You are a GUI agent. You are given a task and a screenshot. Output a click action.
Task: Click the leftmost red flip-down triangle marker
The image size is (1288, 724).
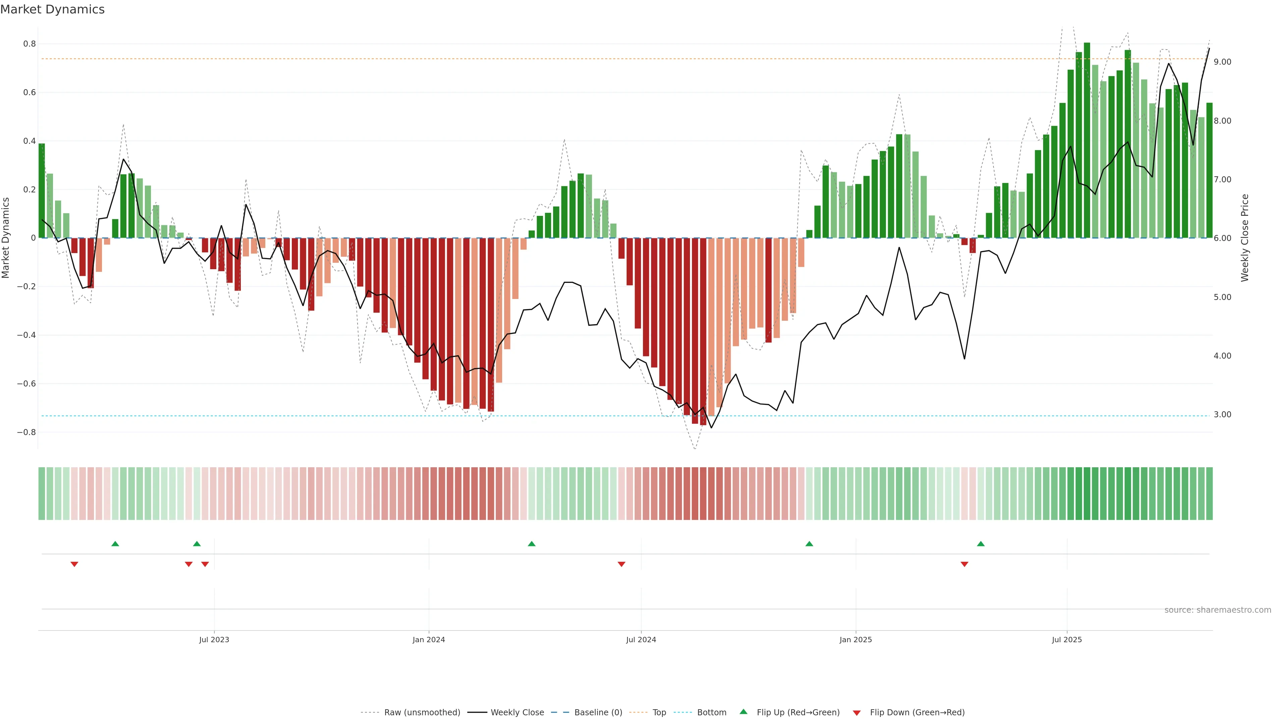[x=74, y=564]
